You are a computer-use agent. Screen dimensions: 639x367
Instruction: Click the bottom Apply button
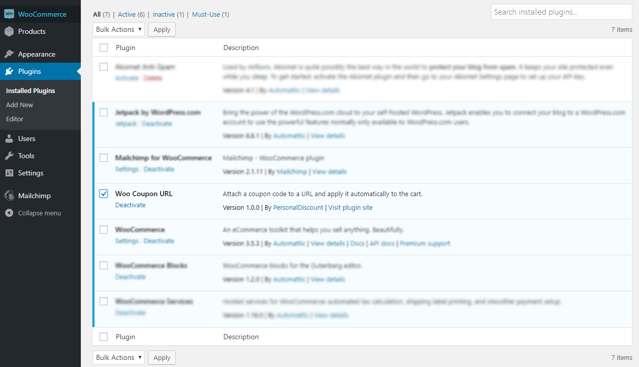tap(162, 357)
